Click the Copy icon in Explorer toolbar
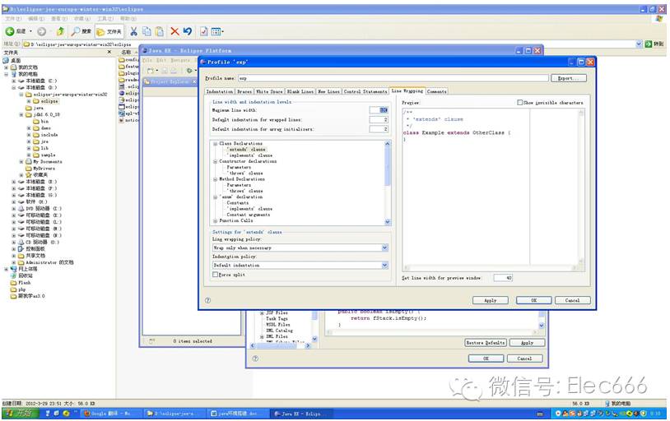Screen dimensions: 670x421 147,31
